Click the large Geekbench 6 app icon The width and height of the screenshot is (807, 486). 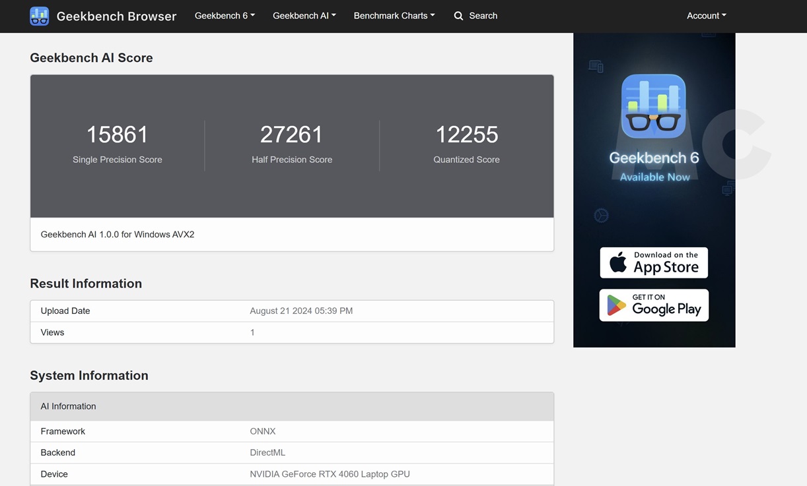click(653, 106)
